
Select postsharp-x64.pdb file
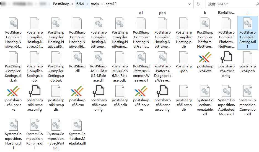[x=248, y=62]
